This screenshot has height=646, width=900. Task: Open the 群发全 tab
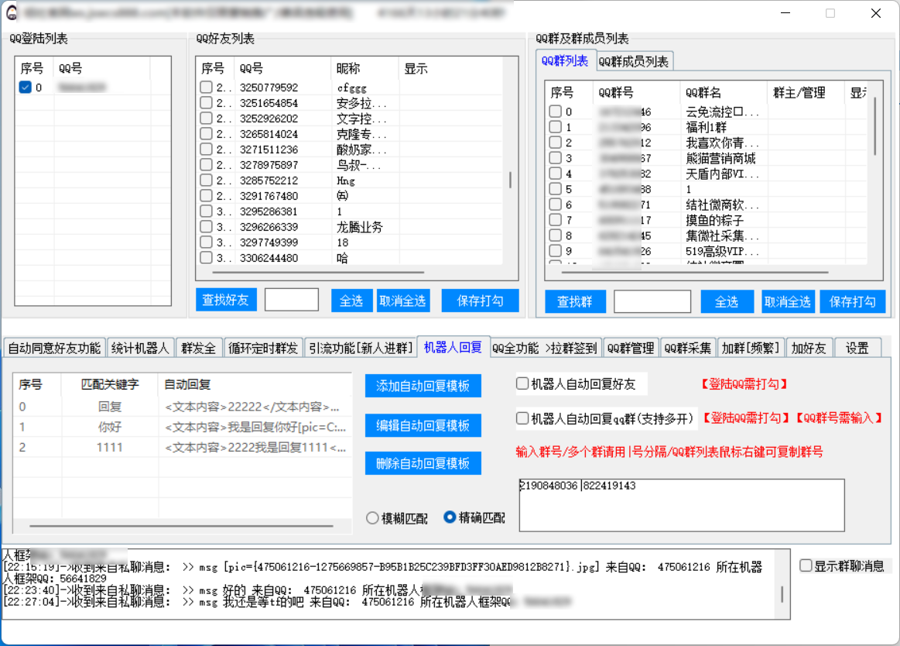coord(199,348)
